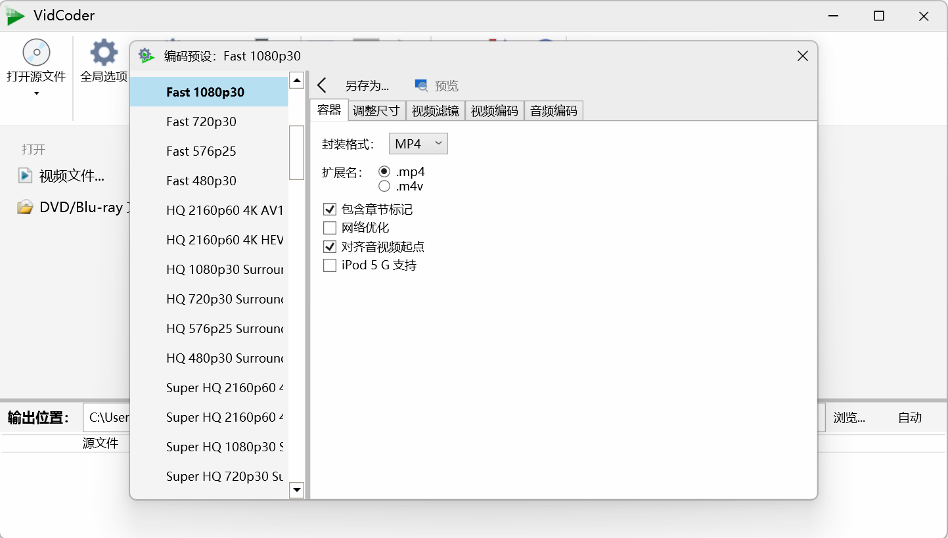The height and width of the screenshot is (538, 948).
Task: Open 预览 with the magnifier icon
Action: coord(421,85)
